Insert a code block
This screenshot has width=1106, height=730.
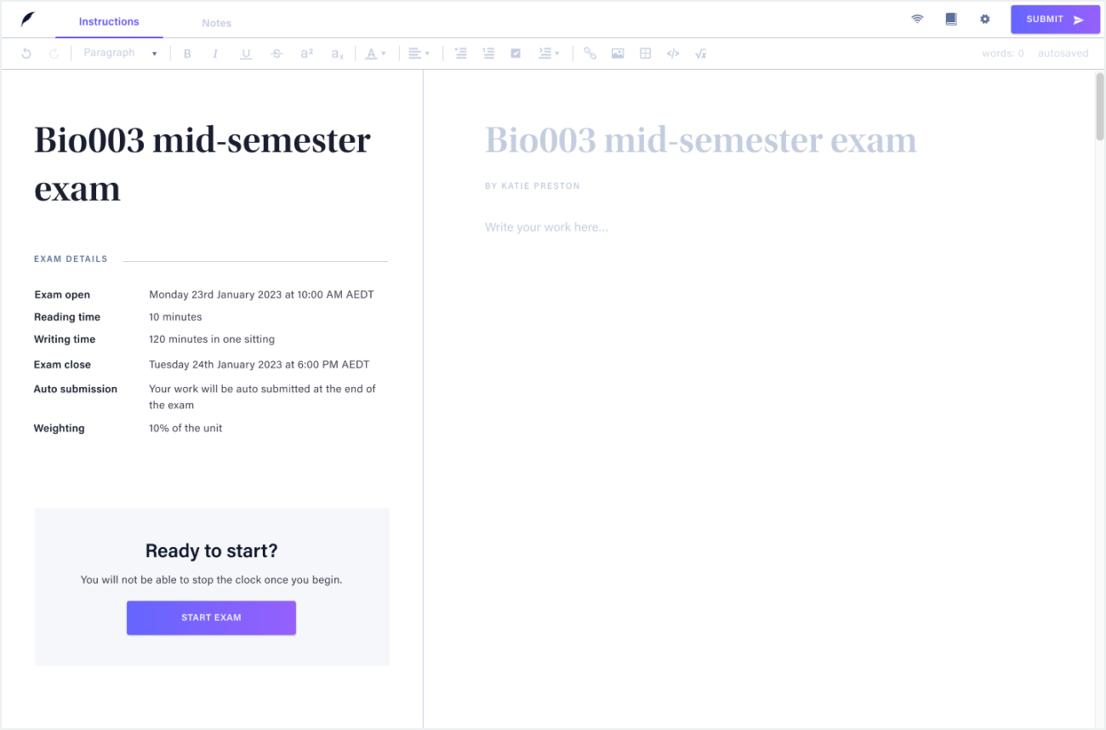[673, 54]
